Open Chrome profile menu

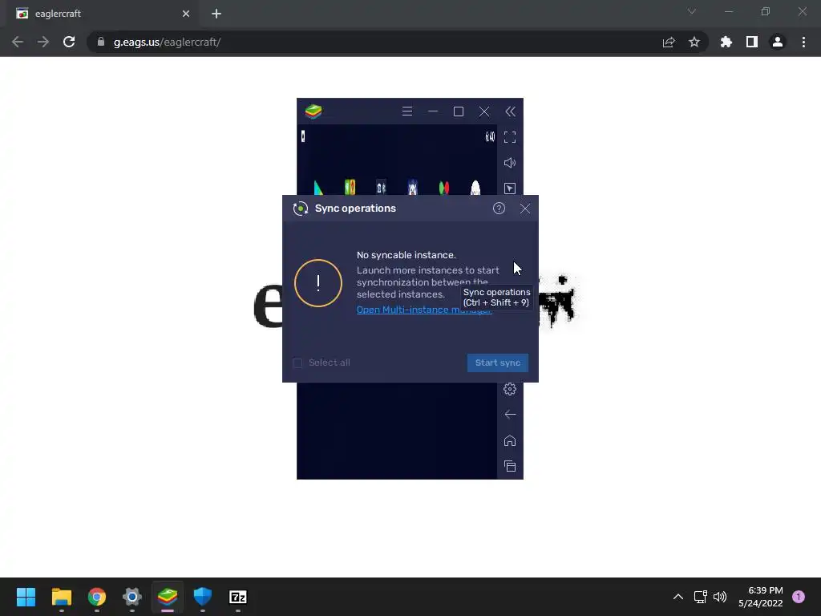coord(778,42)
